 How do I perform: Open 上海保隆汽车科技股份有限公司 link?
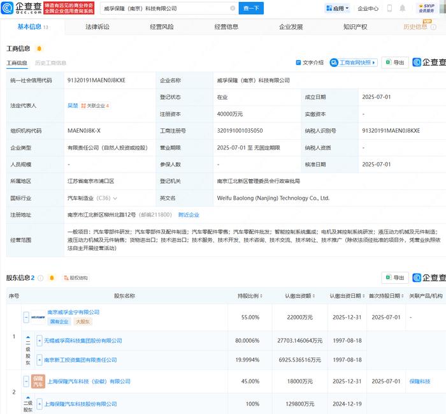80,404
